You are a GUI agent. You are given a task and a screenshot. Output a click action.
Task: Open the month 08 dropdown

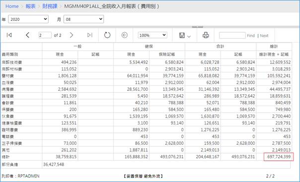tap(83, 19)
